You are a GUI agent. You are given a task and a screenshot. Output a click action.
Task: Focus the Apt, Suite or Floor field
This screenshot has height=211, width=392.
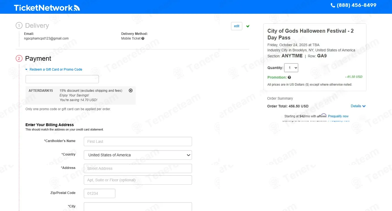[138, 180]
